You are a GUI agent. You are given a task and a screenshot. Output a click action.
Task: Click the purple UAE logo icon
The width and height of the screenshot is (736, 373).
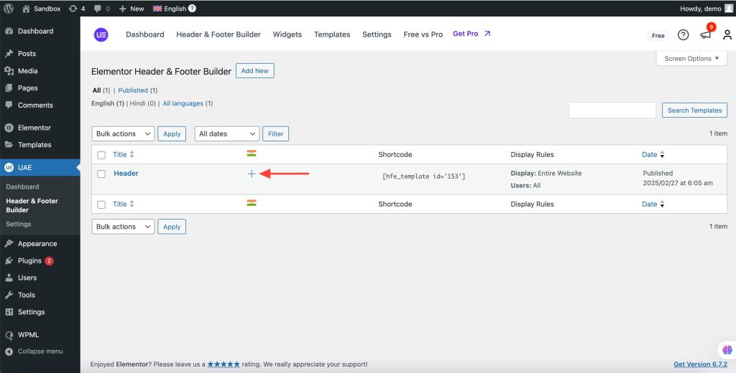coord(101,34)
